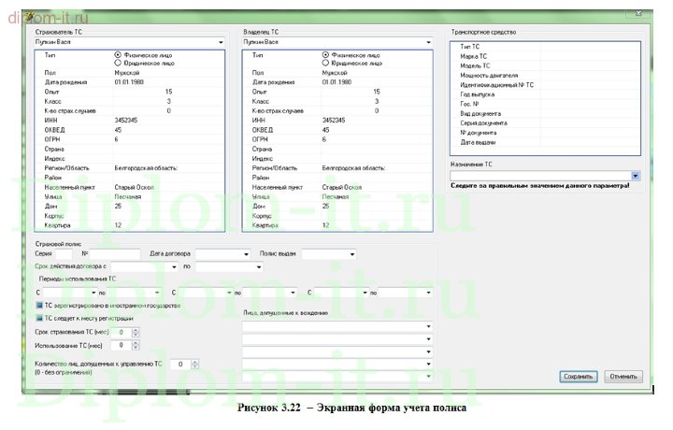
Task: Click the Сохранить button
Action: (578, 377)
